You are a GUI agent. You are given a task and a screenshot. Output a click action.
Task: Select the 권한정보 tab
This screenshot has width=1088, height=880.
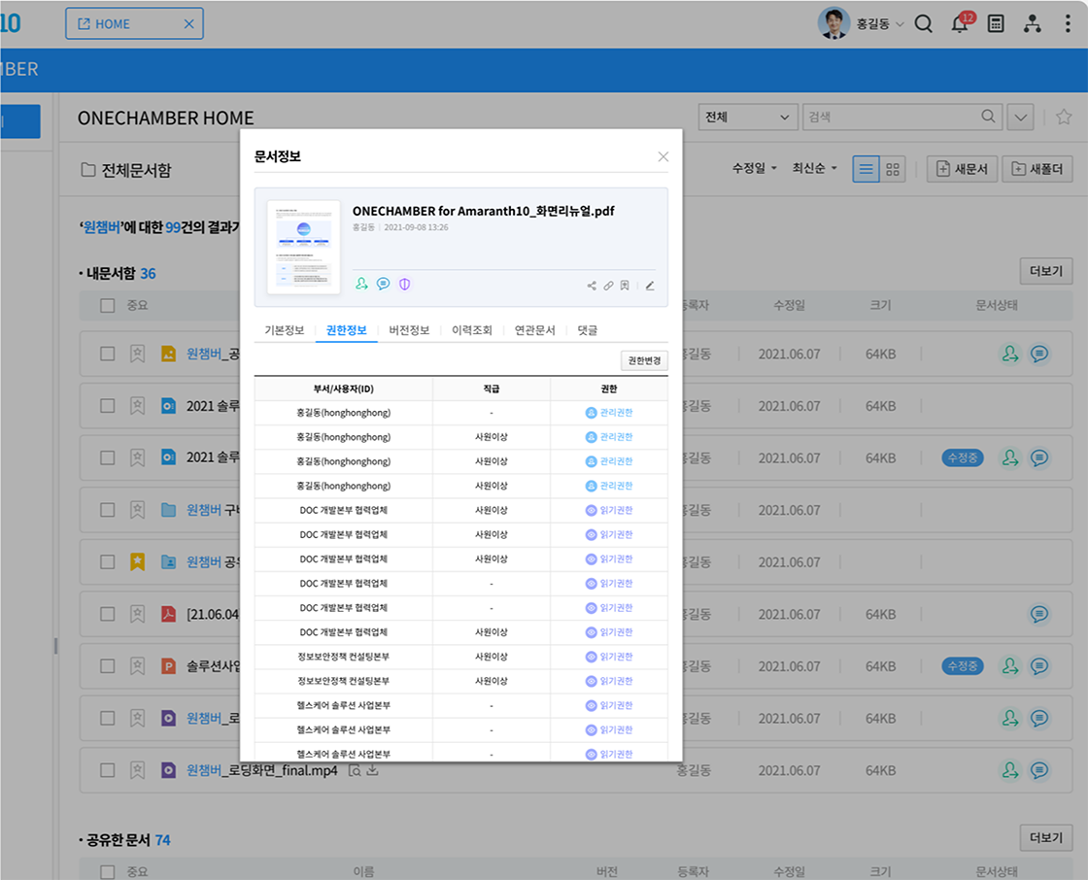346,330
